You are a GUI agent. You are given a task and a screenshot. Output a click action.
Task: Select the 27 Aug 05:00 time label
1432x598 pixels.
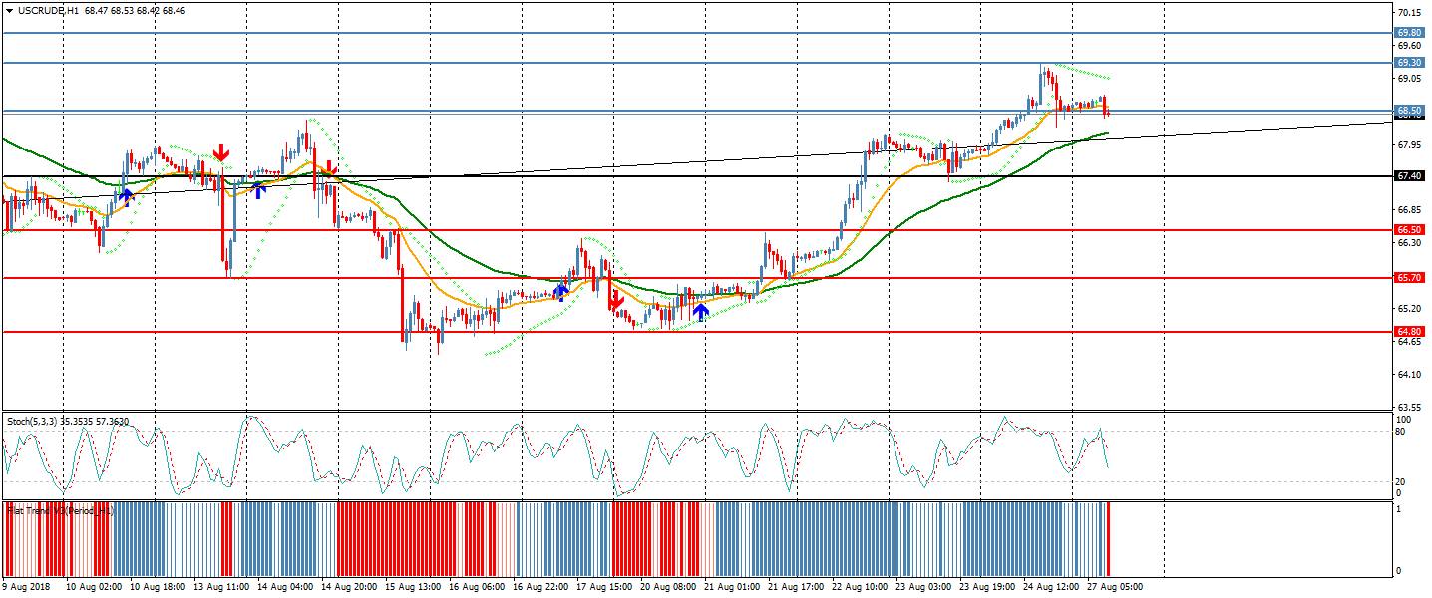pos(1113,587)
